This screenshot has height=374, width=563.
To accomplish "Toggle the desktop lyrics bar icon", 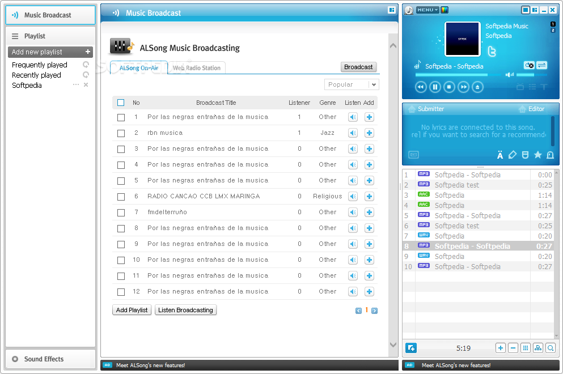I will tap(414, 155).
